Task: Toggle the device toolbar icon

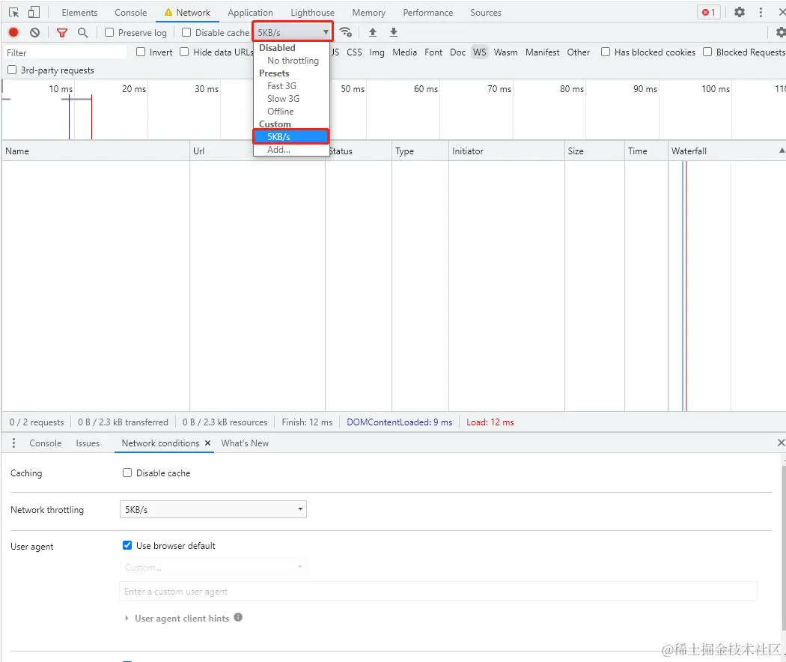Action: tap(34, 13)
